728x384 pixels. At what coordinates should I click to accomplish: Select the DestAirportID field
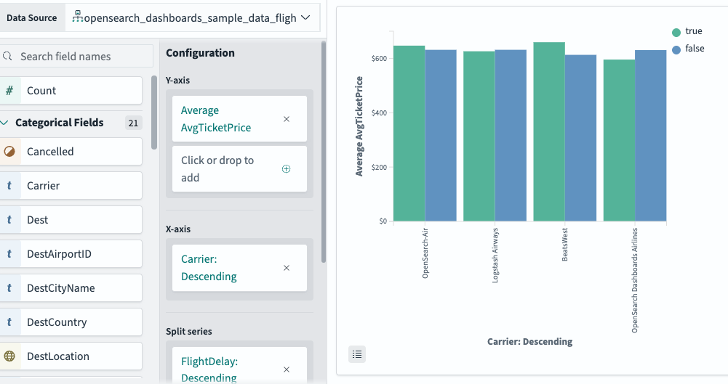click(x=71, y=254)
